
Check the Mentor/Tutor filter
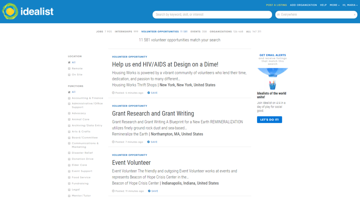click(69, 196)
